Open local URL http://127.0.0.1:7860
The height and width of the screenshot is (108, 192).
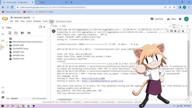(93, 79)
